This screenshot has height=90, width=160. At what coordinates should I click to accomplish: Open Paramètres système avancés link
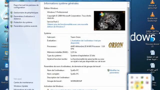(25, 26)
